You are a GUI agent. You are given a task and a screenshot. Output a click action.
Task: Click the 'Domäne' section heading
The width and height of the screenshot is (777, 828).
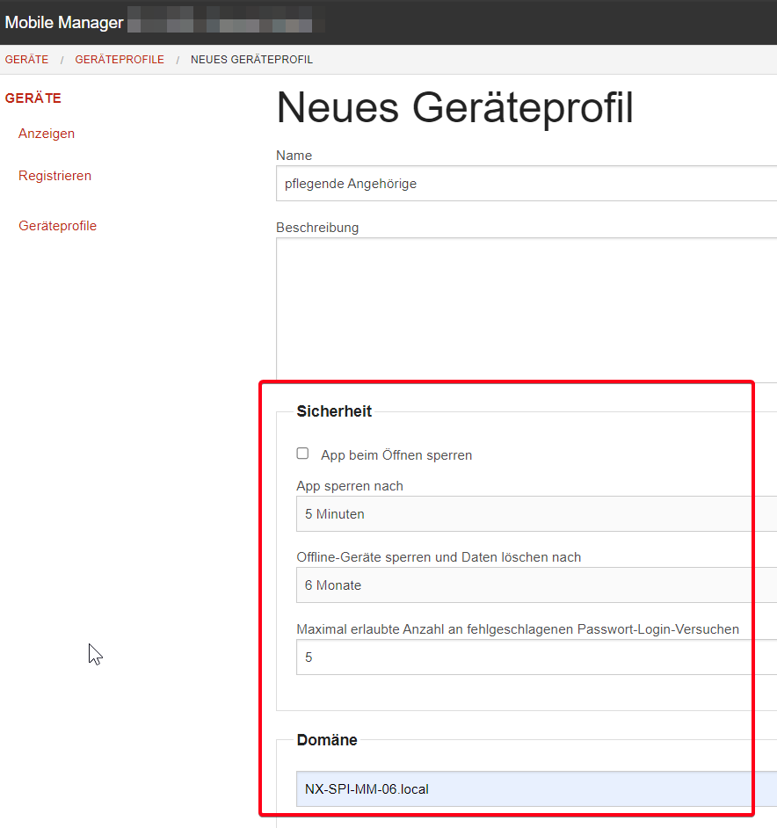(x=327, y=740)
